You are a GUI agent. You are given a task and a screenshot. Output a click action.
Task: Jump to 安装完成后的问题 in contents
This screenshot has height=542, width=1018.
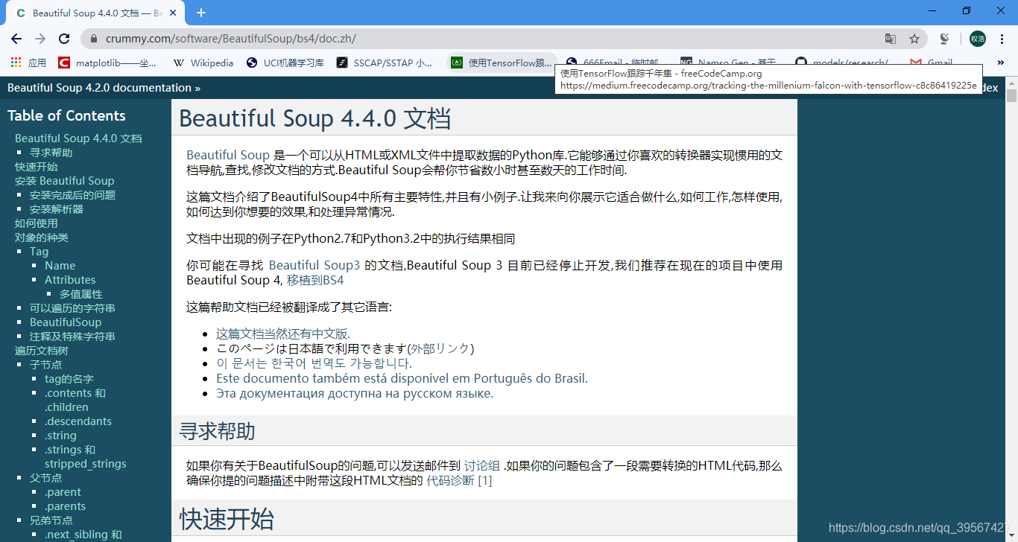(x=73, y=195)
